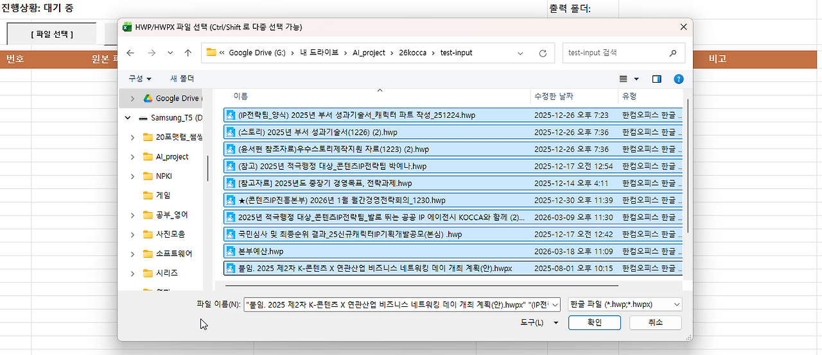Screen dimensions: 822x355
Task: Click the 소프트웨어 folder icon
Action: (x=148, y=254)
